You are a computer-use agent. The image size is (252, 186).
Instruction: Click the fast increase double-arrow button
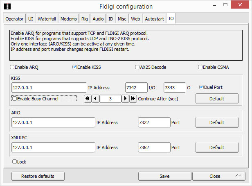pyautogui.click(x=133, y=99)
